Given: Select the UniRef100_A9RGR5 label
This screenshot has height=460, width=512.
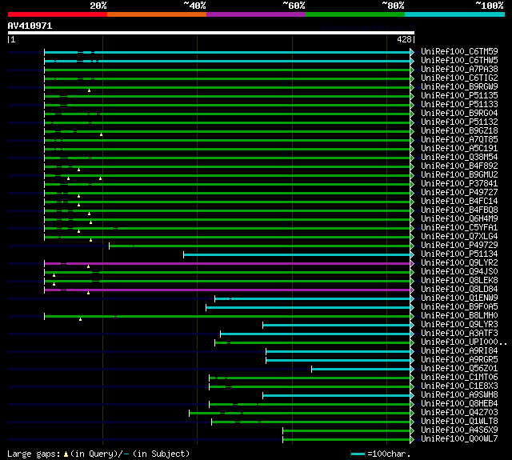Looking at the screenshot, I should tap(459, 360).
